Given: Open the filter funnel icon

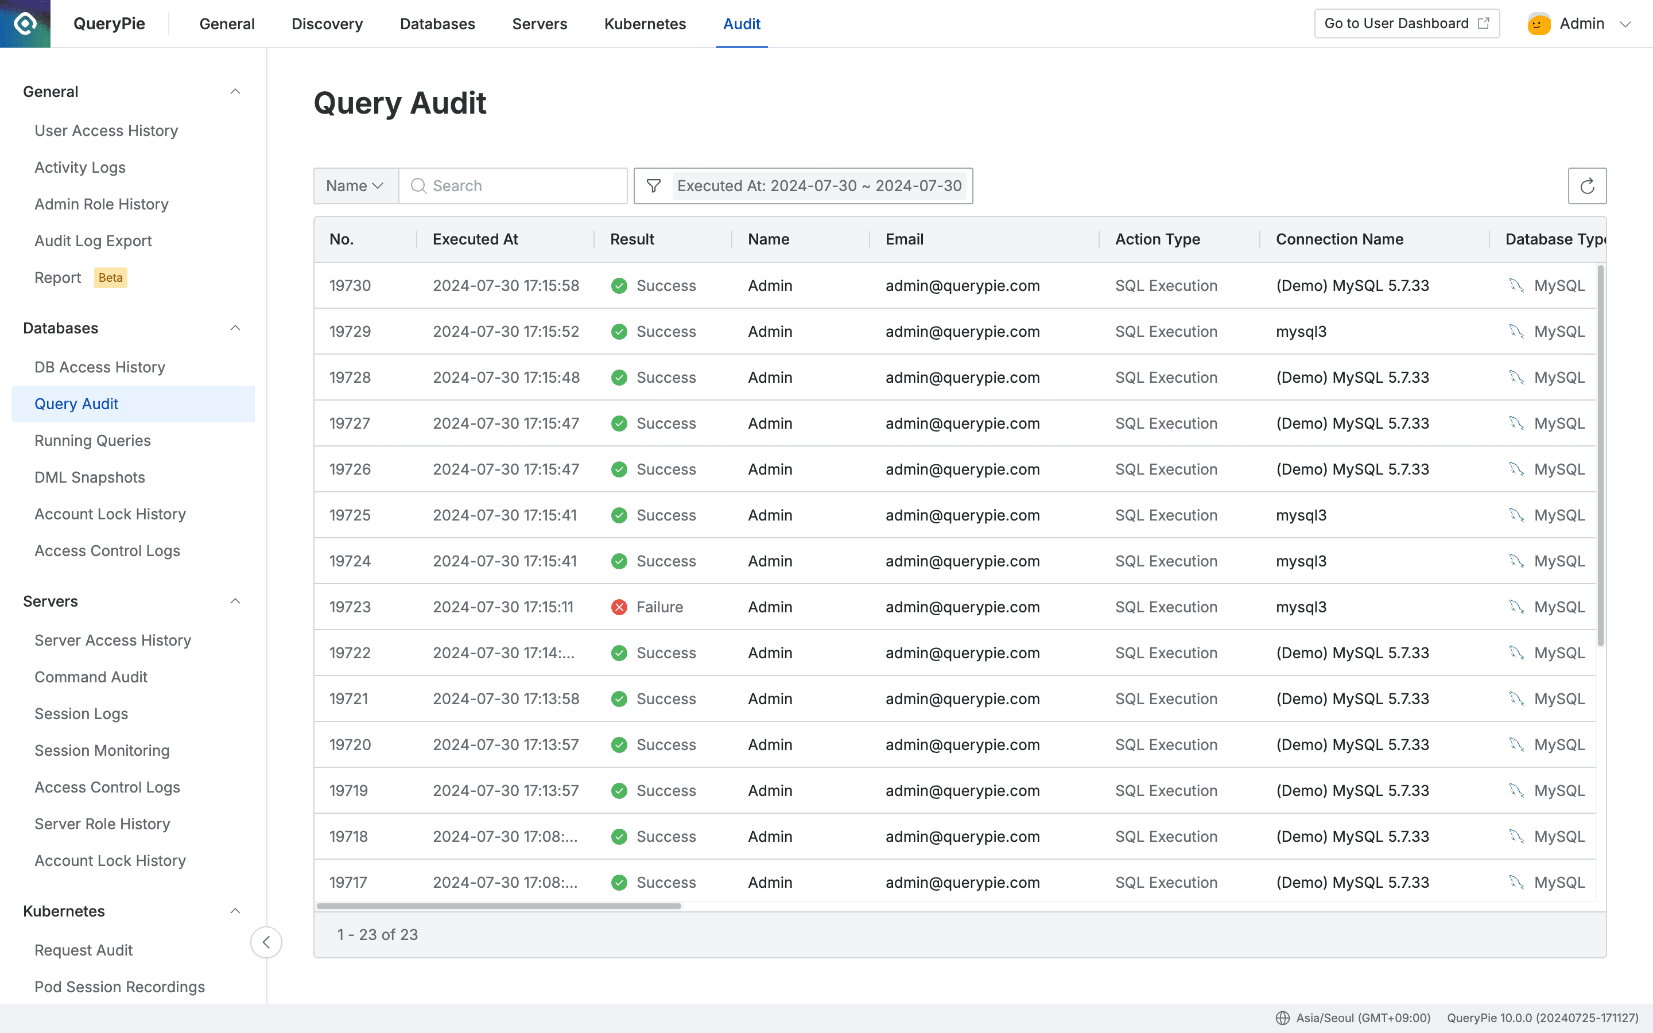Looking at the screenshot, I should [x=653, y=185].
